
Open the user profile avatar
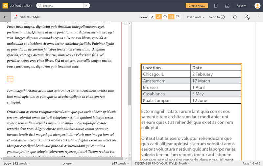[x=256, y=6]
